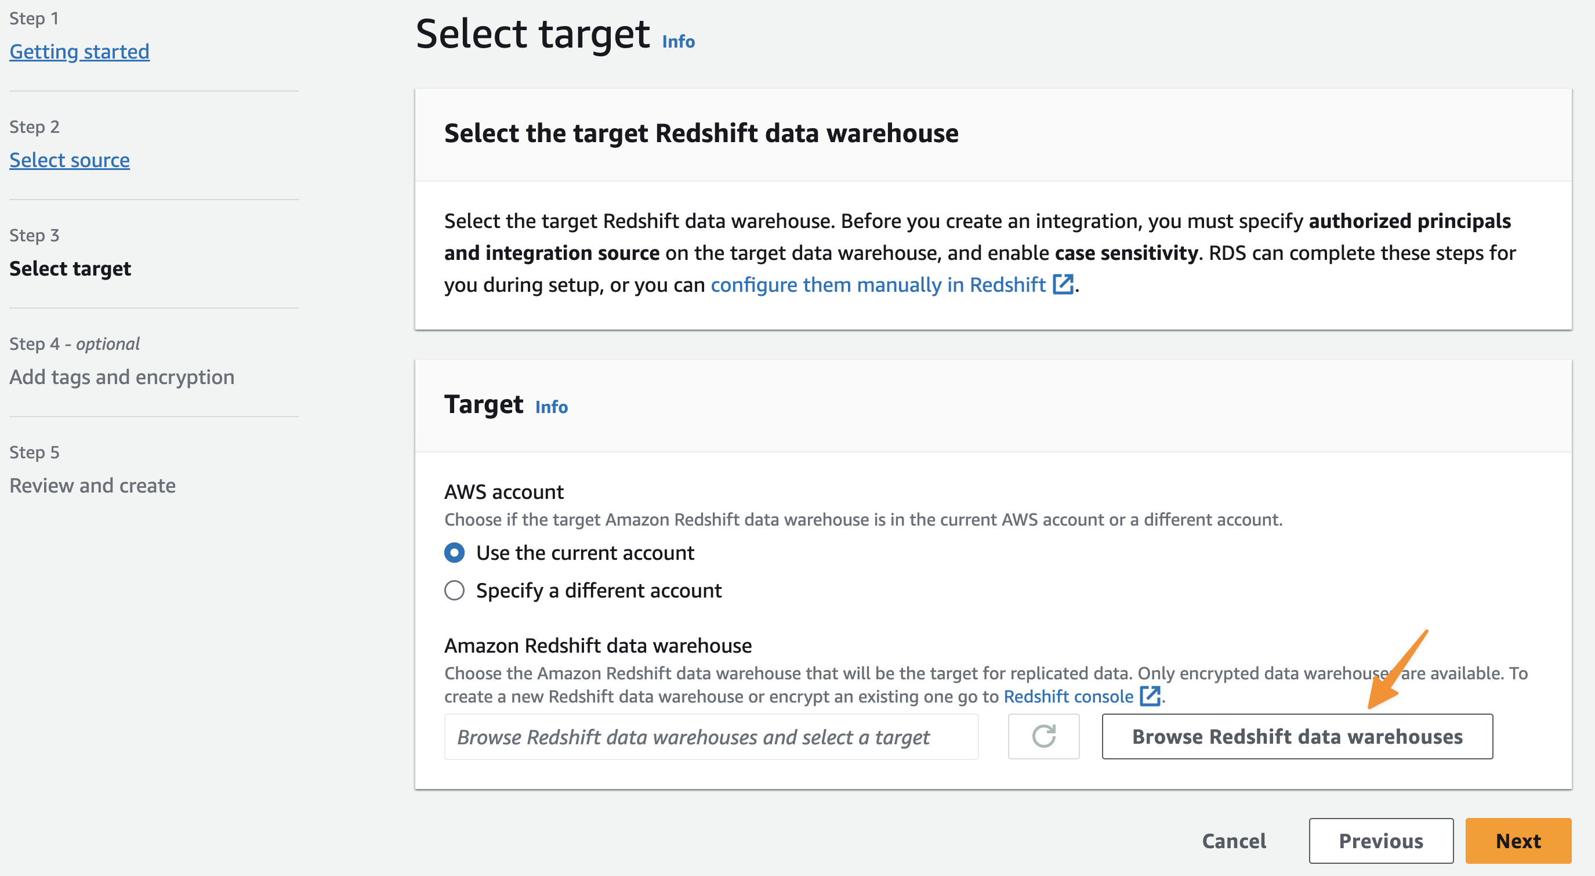Click external link icon after configure manually link
The width and height of the screenshot is (1595, 876).
click(1063, 284)
